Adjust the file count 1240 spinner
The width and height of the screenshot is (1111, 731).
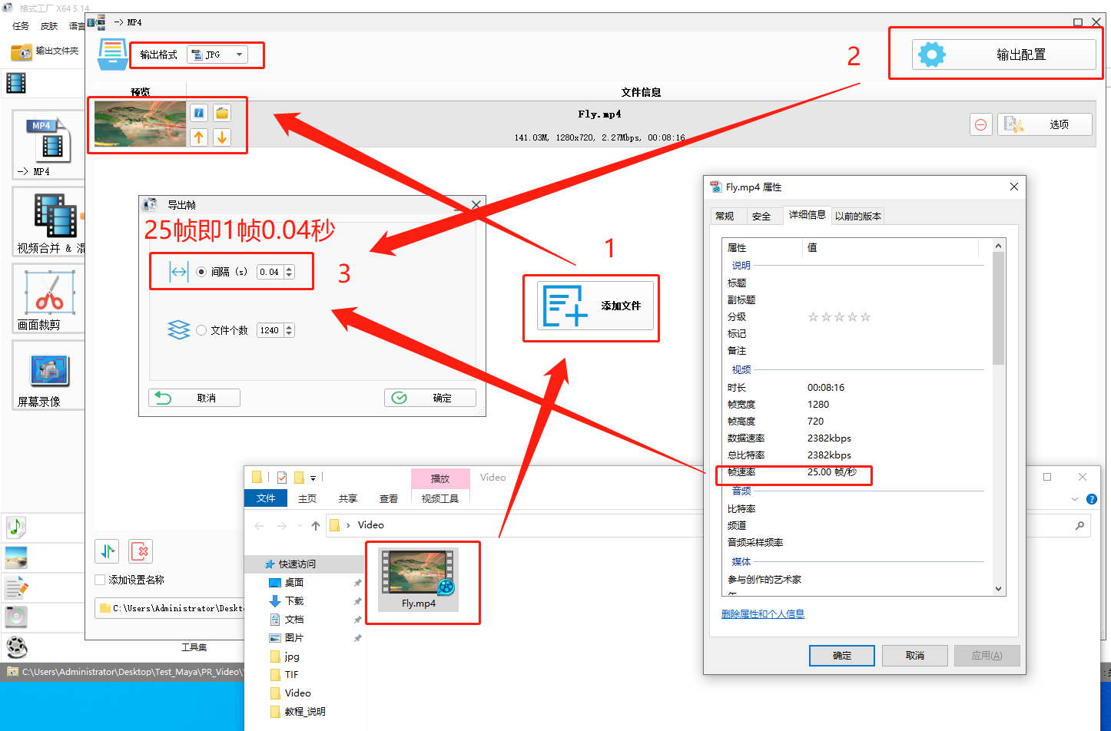coord(289,330)
